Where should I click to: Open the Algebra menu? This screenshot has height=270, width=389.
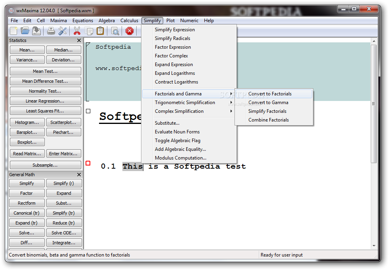coord(107,21)
